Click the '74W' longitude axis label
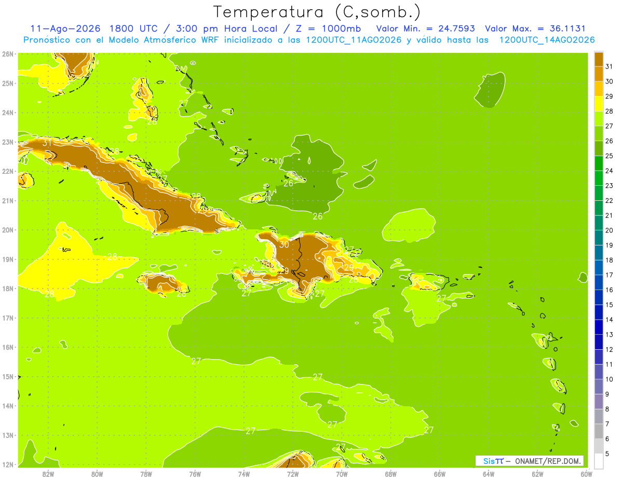 pyautogui.click(x=243, y=474)
